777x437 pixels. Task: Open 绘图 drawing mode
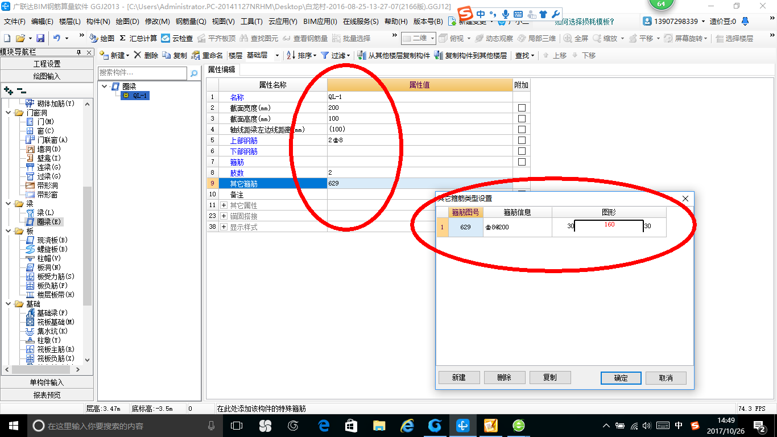point(102,38)
